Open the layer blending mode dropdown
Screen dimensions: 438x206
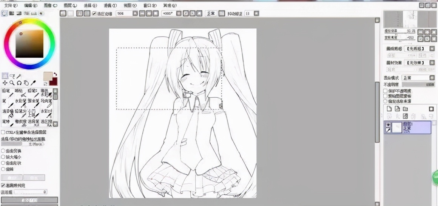pos(415,78)
